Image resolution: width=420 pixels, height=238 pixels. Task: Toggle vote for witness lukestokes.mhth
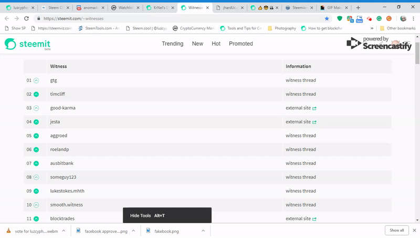(x=36, y=191)
